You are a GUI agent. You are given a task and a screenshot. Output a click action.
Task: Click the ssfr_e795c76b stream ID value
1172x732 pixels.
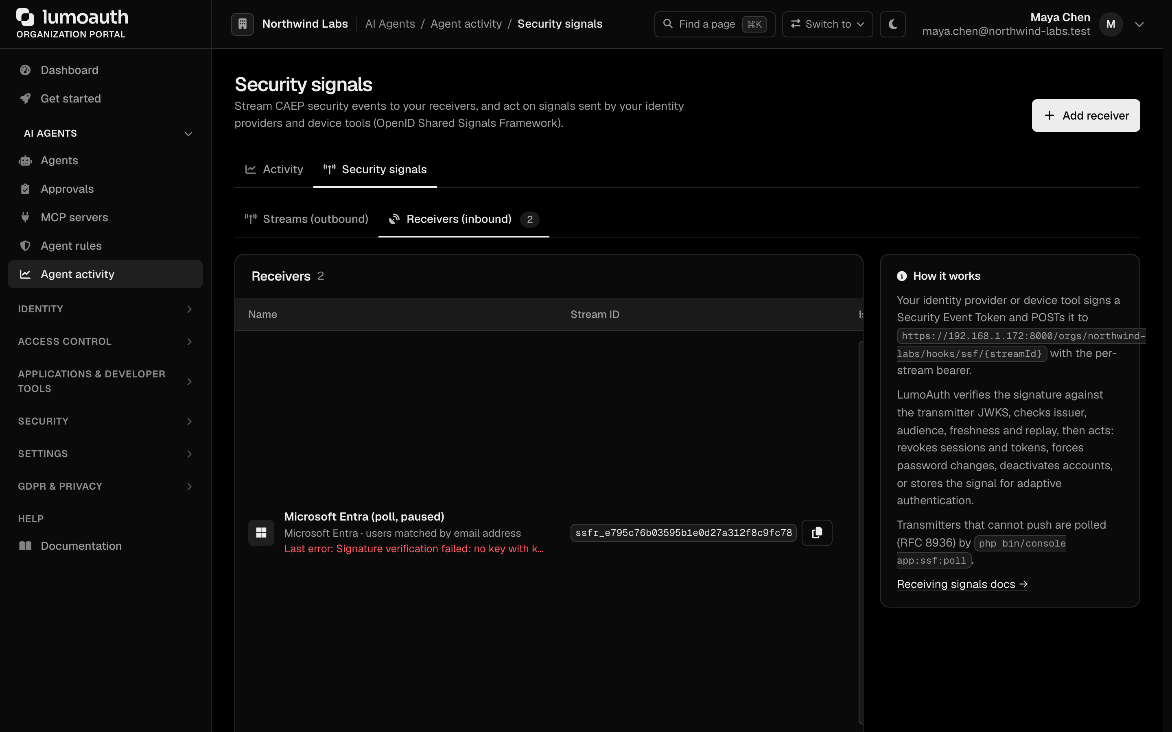tap(683, 533)
